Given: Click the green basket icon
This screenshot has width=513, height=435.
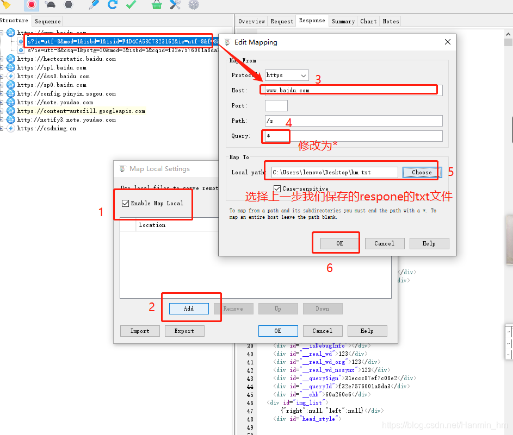Looking at the screenshot, I should [x=157, y=4].
